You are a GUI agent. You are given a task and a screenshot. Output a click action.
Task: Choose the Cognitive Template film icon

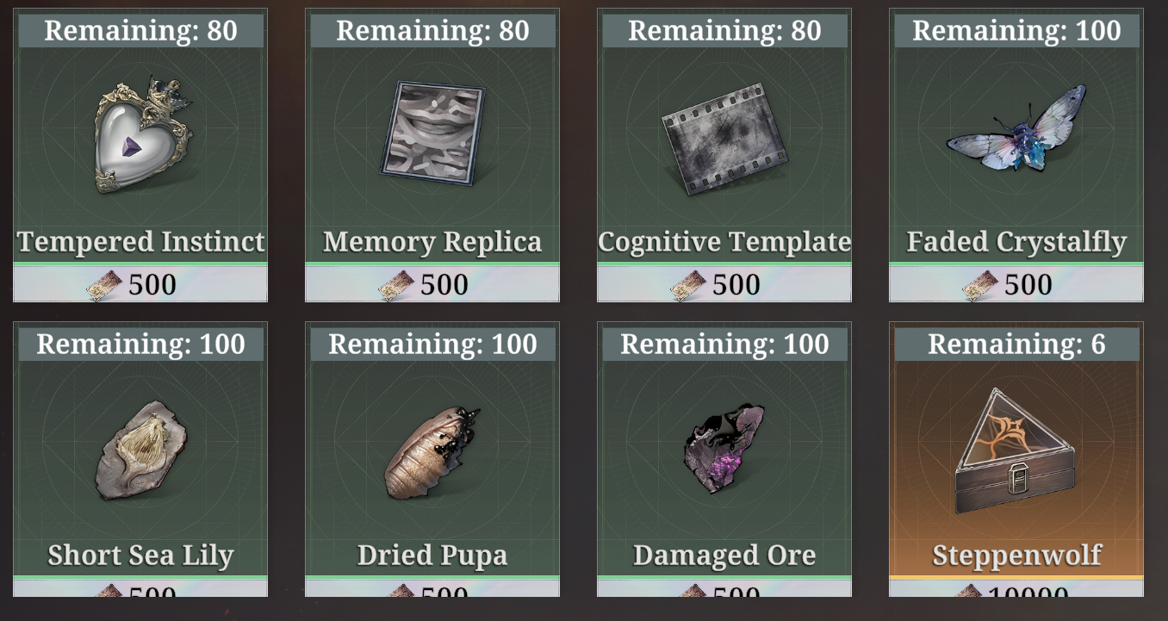click(725, 138)
